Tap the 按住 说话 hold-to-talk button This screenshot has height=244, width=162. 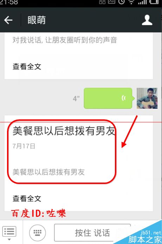pos(92,232)
